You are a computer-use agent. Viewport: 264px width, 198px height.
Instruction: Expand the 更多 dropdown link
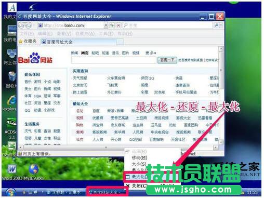151,53
